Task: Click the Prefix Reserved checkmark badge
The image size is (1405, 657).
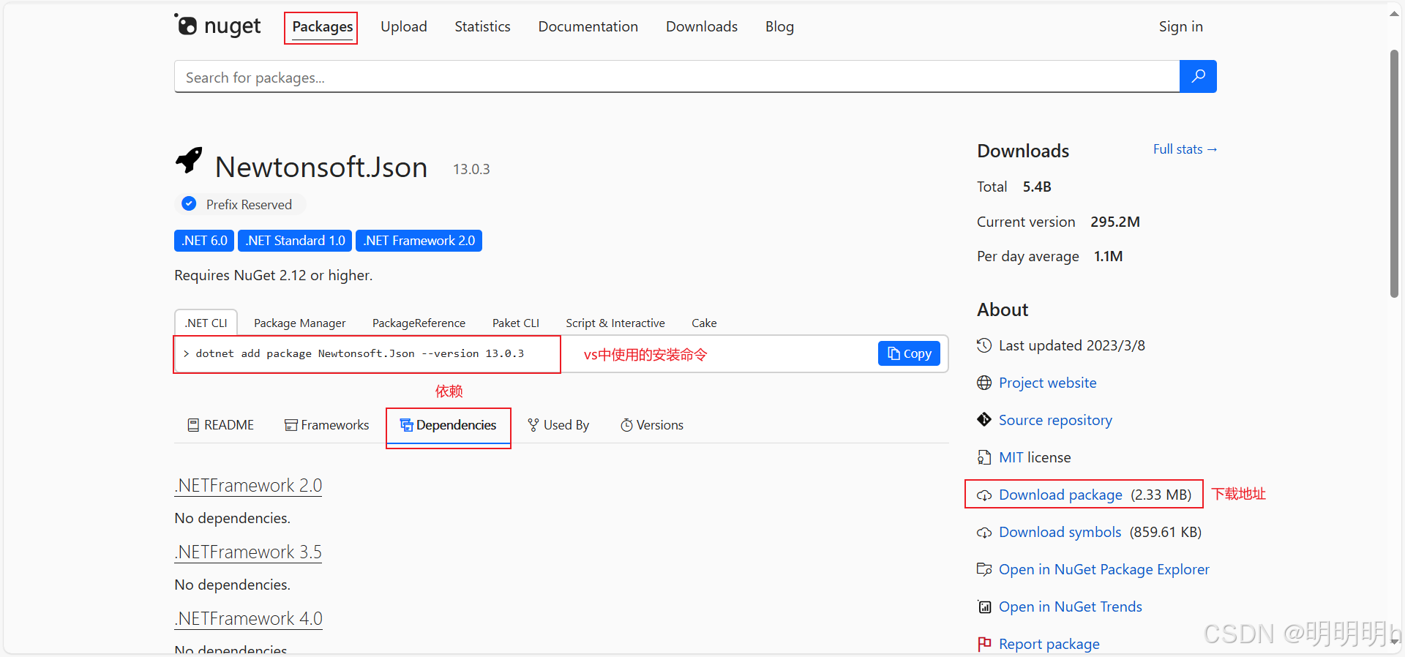Action: 189,203
